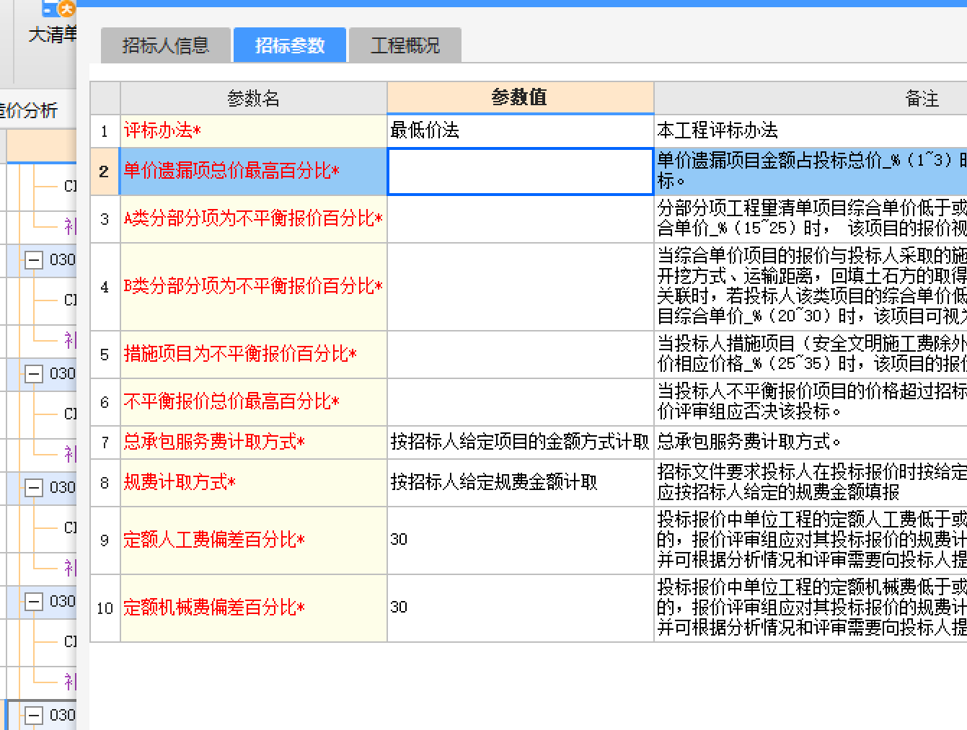Click row header number 5
Screen dimensions: 967x730
(105, 355)
